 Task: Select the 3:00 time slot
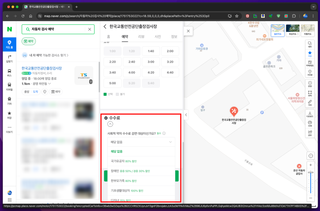point(151,62)
